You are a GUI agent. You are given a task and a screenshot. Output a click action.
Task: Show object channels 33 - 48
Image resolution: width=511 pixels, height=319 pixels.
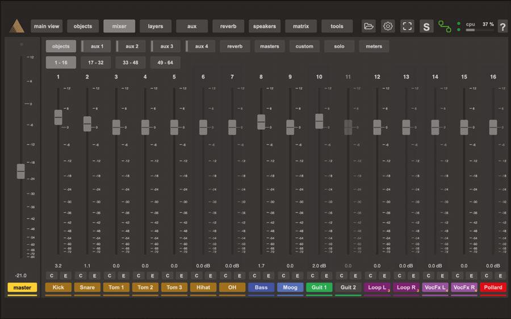[x=131, y=62]
